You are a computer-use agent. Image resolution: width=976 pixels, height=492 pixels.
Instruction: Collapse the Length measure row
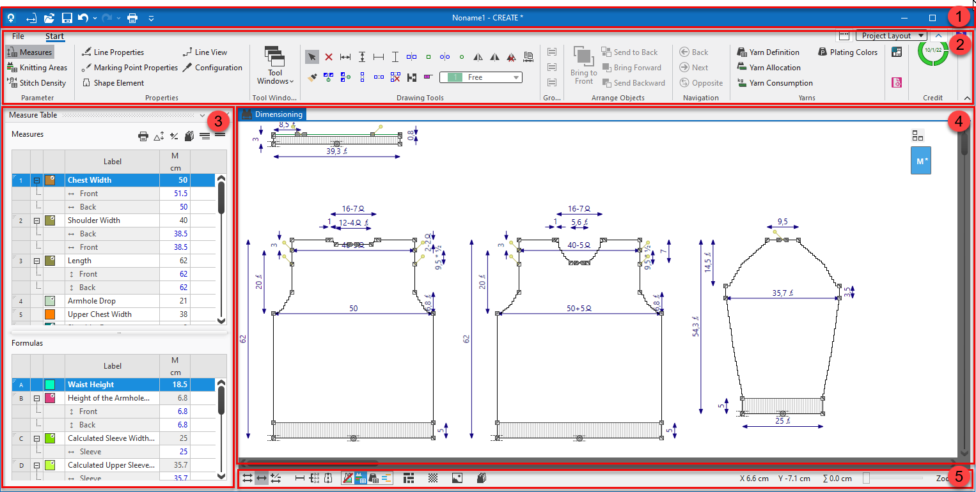point(36,261)
